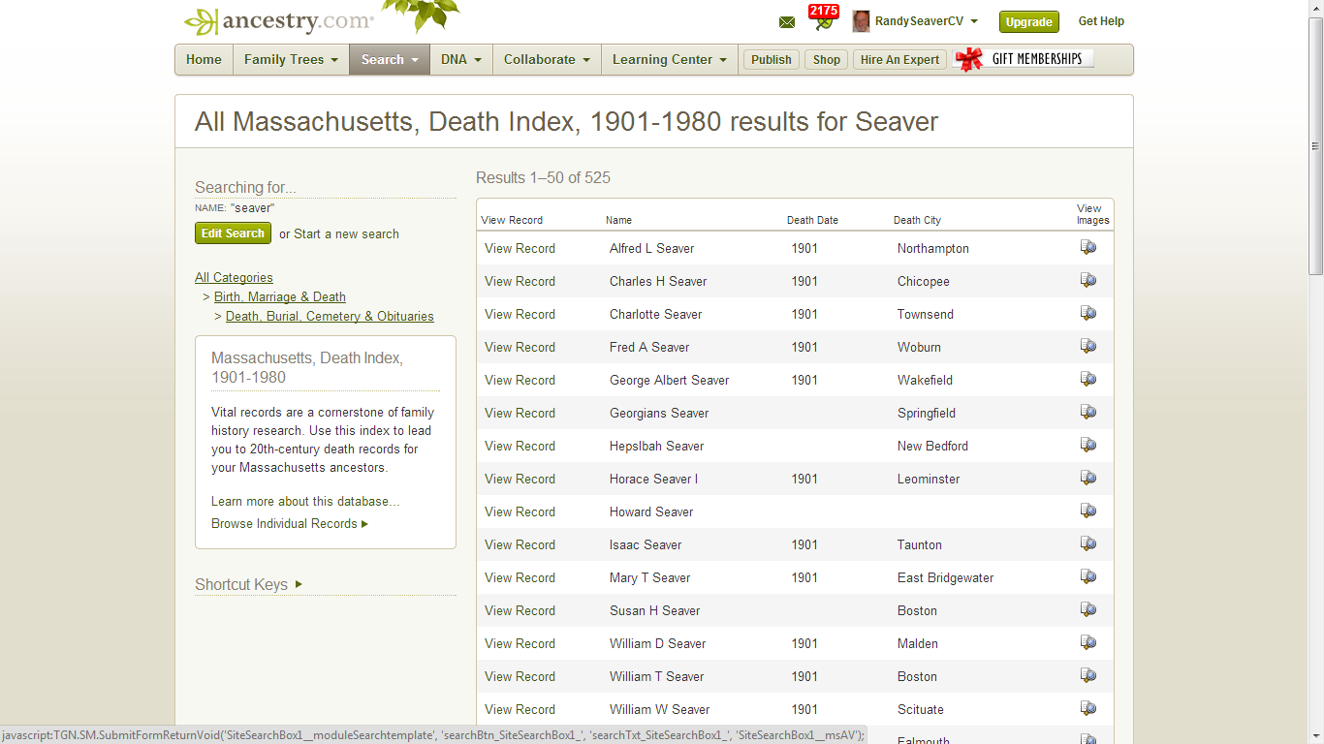View Record for Charles H Seaver
1324x744 pixels.
520,281
